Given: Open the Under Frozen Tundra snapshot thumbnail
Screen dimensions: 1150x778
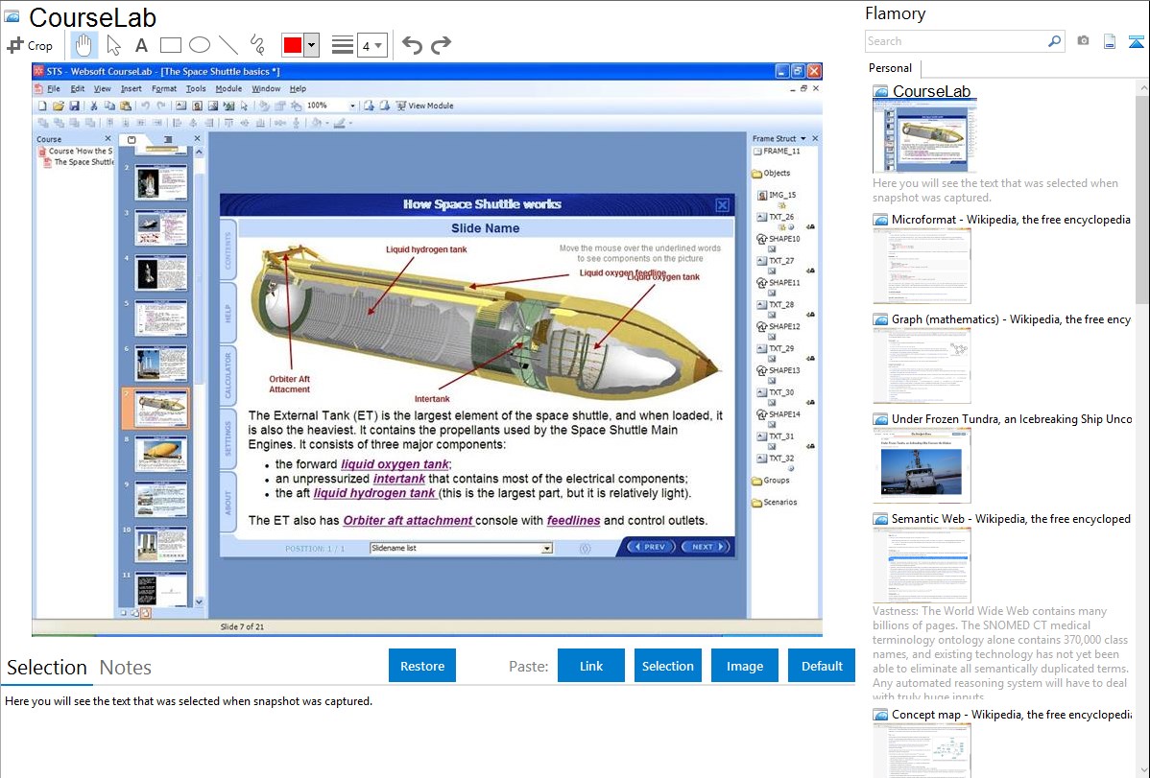Looking at the screenshot, I should coord(922,465).
